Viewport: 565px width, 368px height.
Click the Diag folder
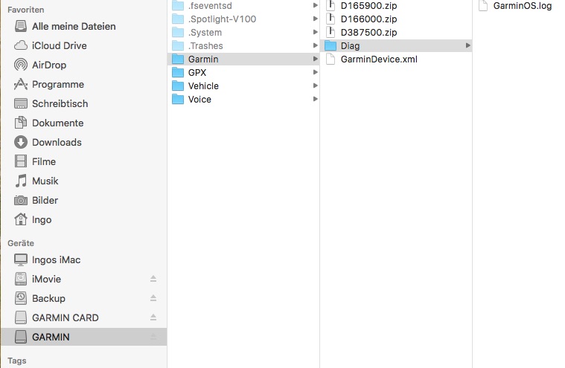pos(350,45)
